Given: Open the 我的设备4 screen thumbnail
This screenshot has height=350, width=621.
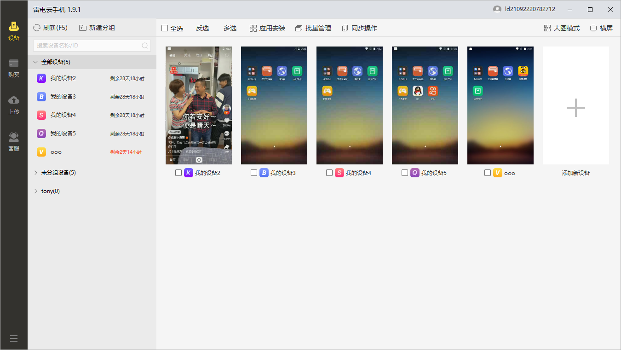Looking at the screenshot, I should coord(350,105).
